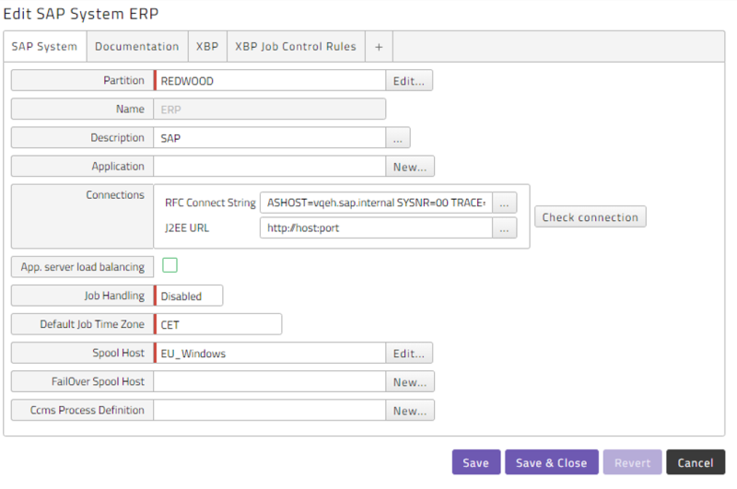Open J2EE URL ellipsis button
This screenshot has height=489, width=737.
click(504, 227)
